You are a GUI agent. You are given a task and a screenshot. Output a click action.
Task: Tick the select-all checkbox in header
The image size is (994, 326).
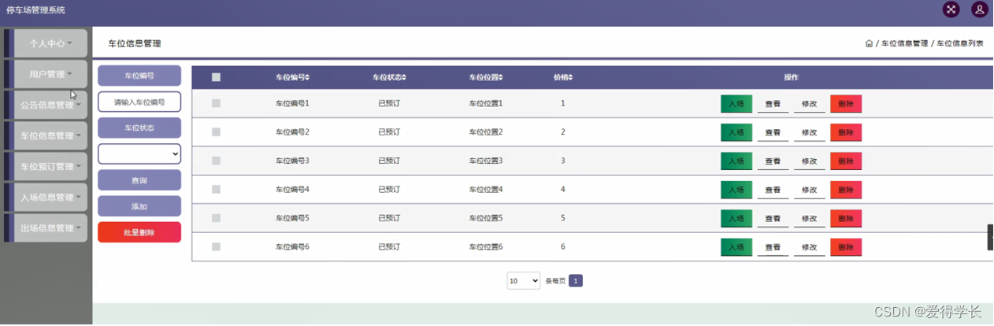tap(216, 77)
